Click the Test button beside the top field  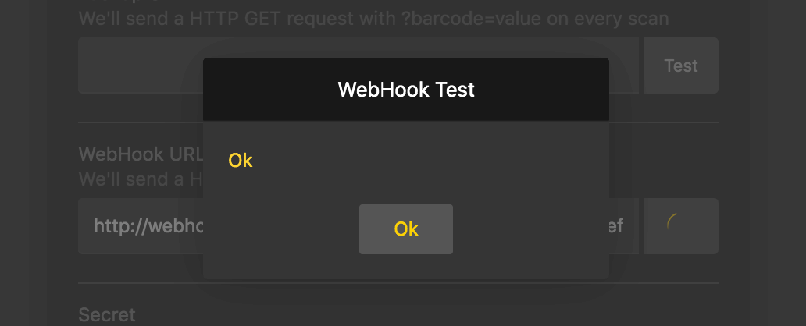coord(680,66)
